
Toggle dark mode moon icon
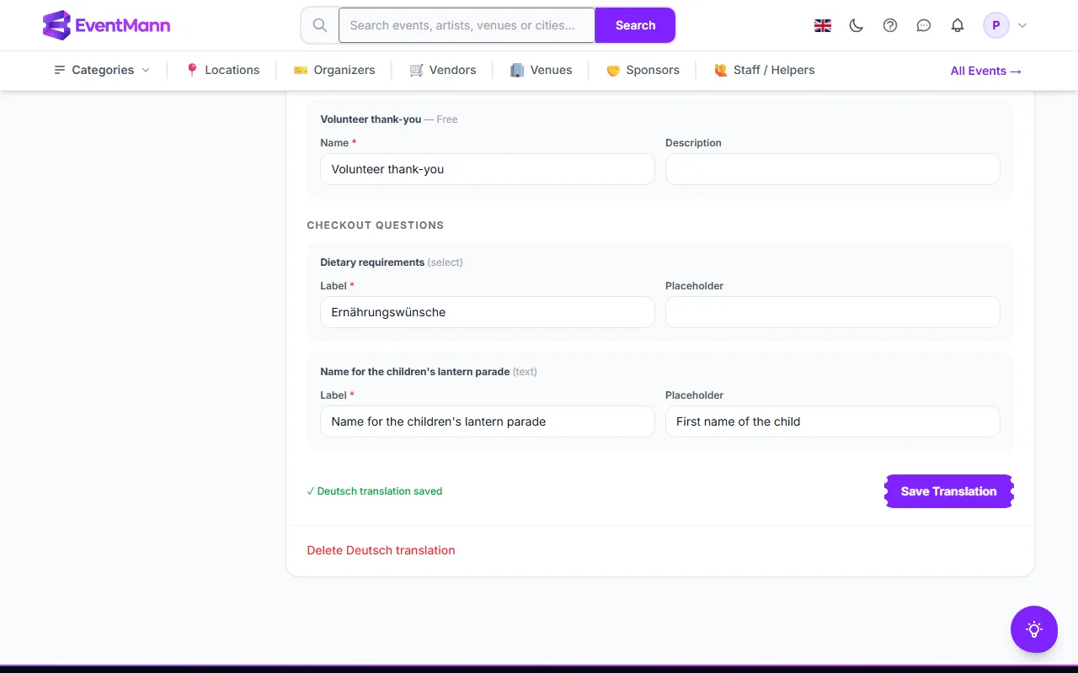pos(857,25)
